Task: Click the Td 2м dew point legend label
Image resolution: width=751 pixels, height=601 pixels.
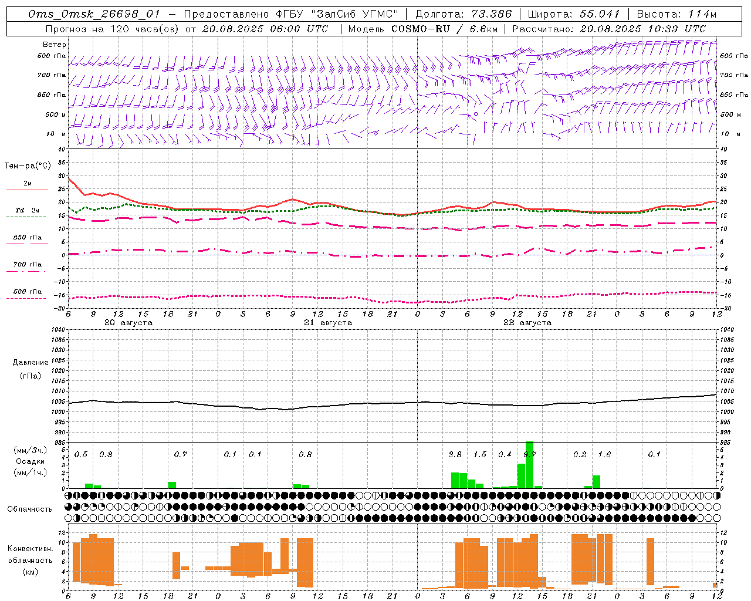Action: coord(28,210)
